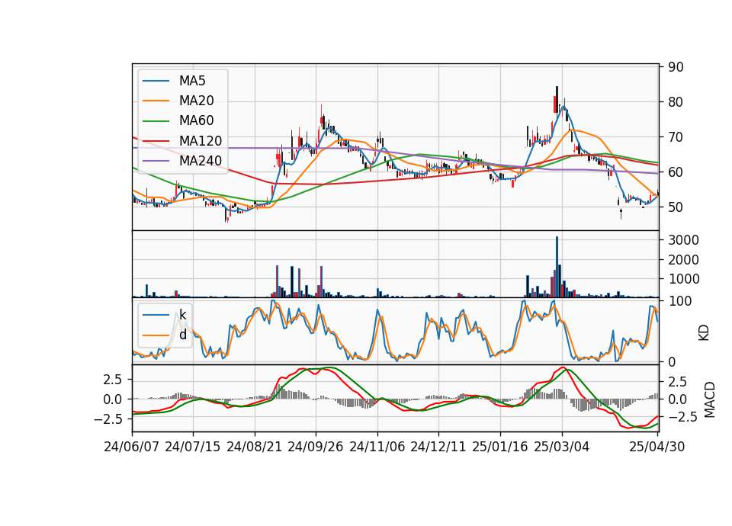Click the 3000 volume axis tick
The image size is (732, 526).
coord(683,240)
